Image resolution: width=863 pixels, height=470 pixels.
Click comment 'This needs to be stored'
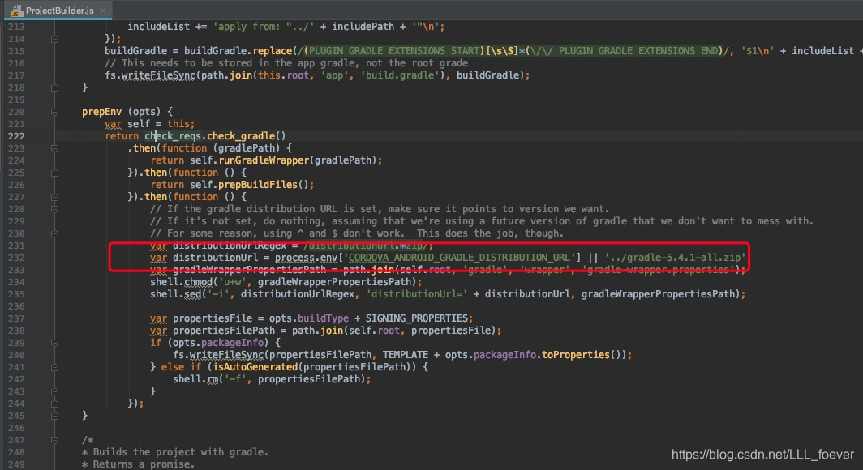point(286,62)
